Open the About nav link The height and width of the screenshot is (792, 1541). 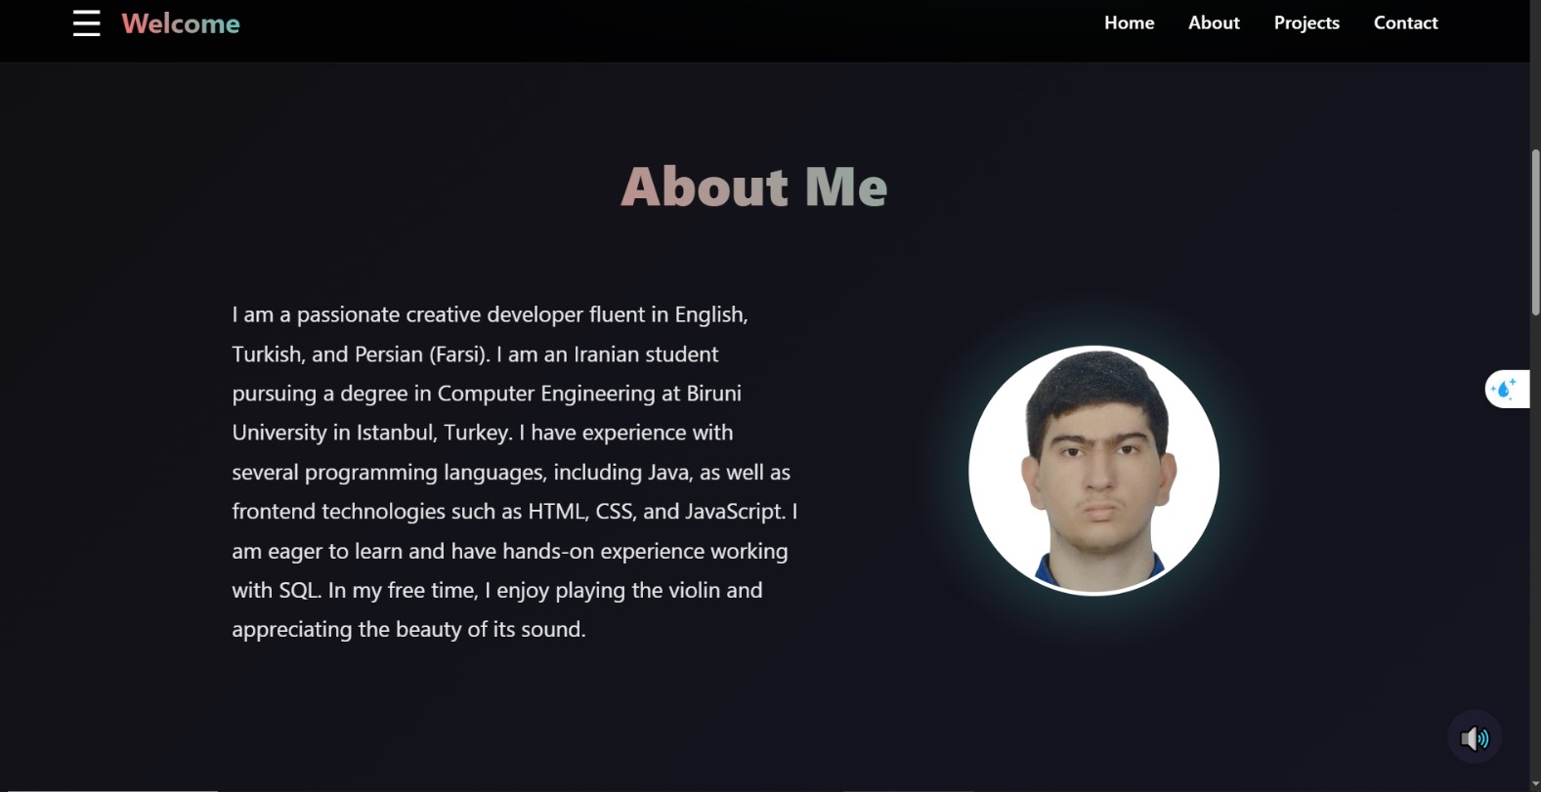[x=1214, y=22]
